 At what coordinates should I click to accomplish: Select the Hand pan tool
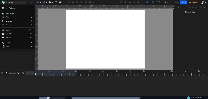[x=60, y=2]
